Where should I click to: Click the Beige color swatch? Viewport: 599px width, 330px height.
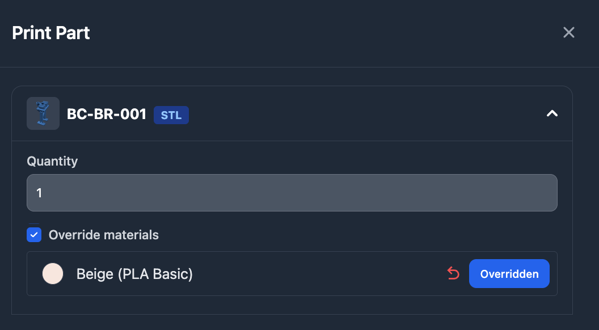[x=53, y=274]
